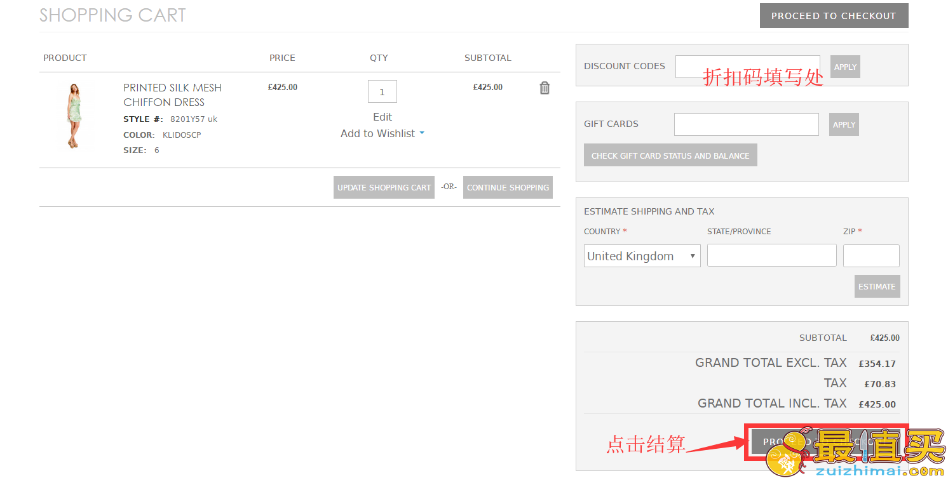
Task: Focus the State/Province input field
Action: click(771, 255)
